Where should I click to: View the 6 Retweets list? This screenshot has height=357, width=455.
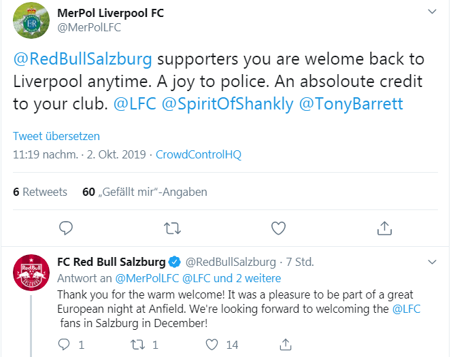click(x=40, y=192)
